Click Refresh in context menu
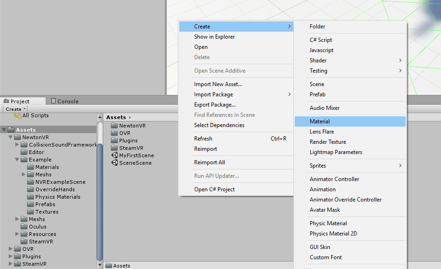 pyautogui.click(x=236, y=139)
